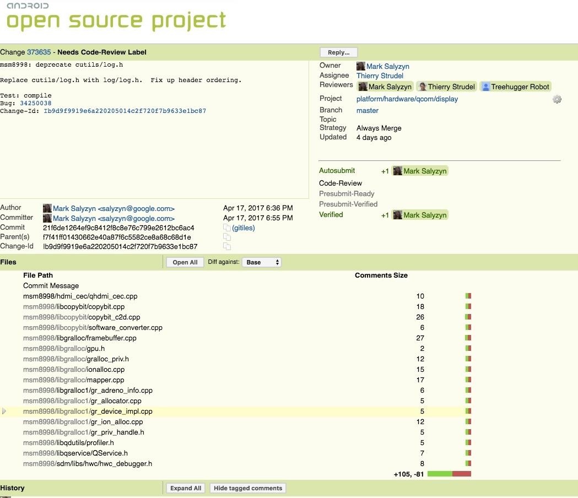This screenshot has height=498, width=578.
Task: Open the Commit Message file entry
Action: click(x=51, y=286)
